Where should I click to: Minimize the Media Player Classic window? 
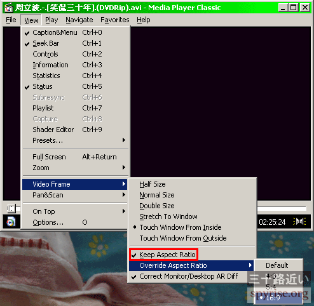(x=283, y=8)
